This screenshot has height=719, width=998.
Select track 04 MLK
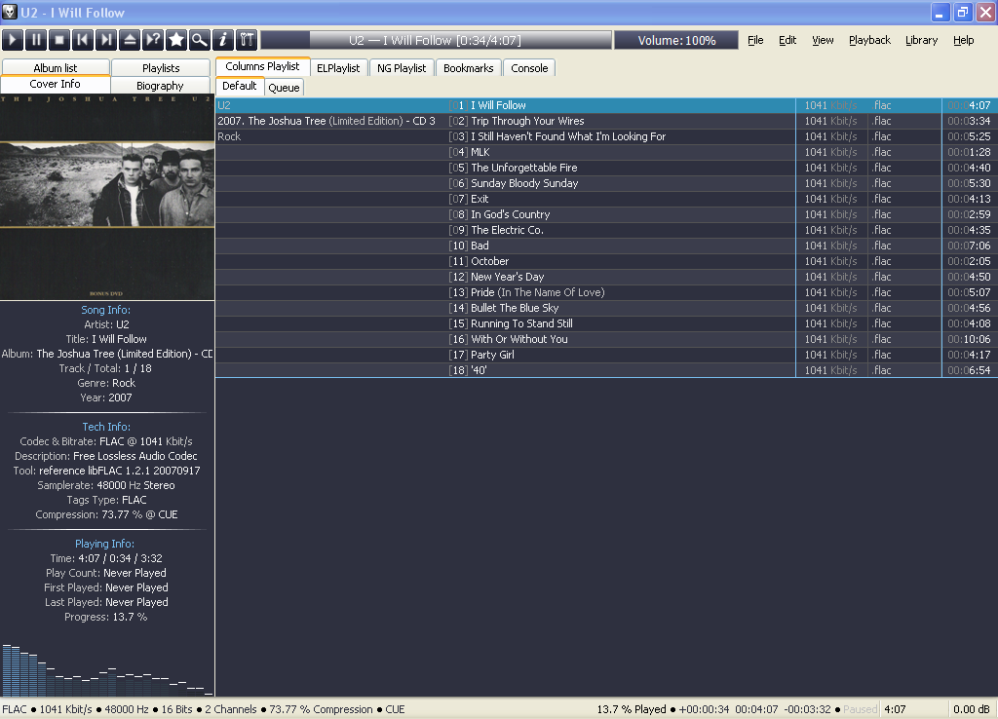606,152
